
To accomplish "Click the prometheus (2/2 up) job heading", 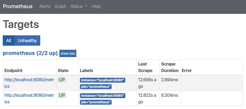I will 30,53.
